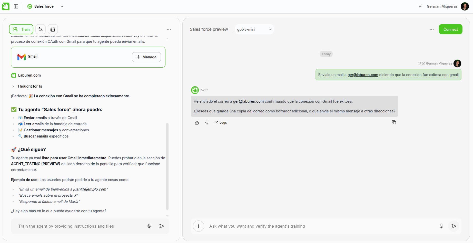Open ger@laburen.com link in agent reply
The height and width of the screenshot is (243, 473).
click(x=248, y=101)
